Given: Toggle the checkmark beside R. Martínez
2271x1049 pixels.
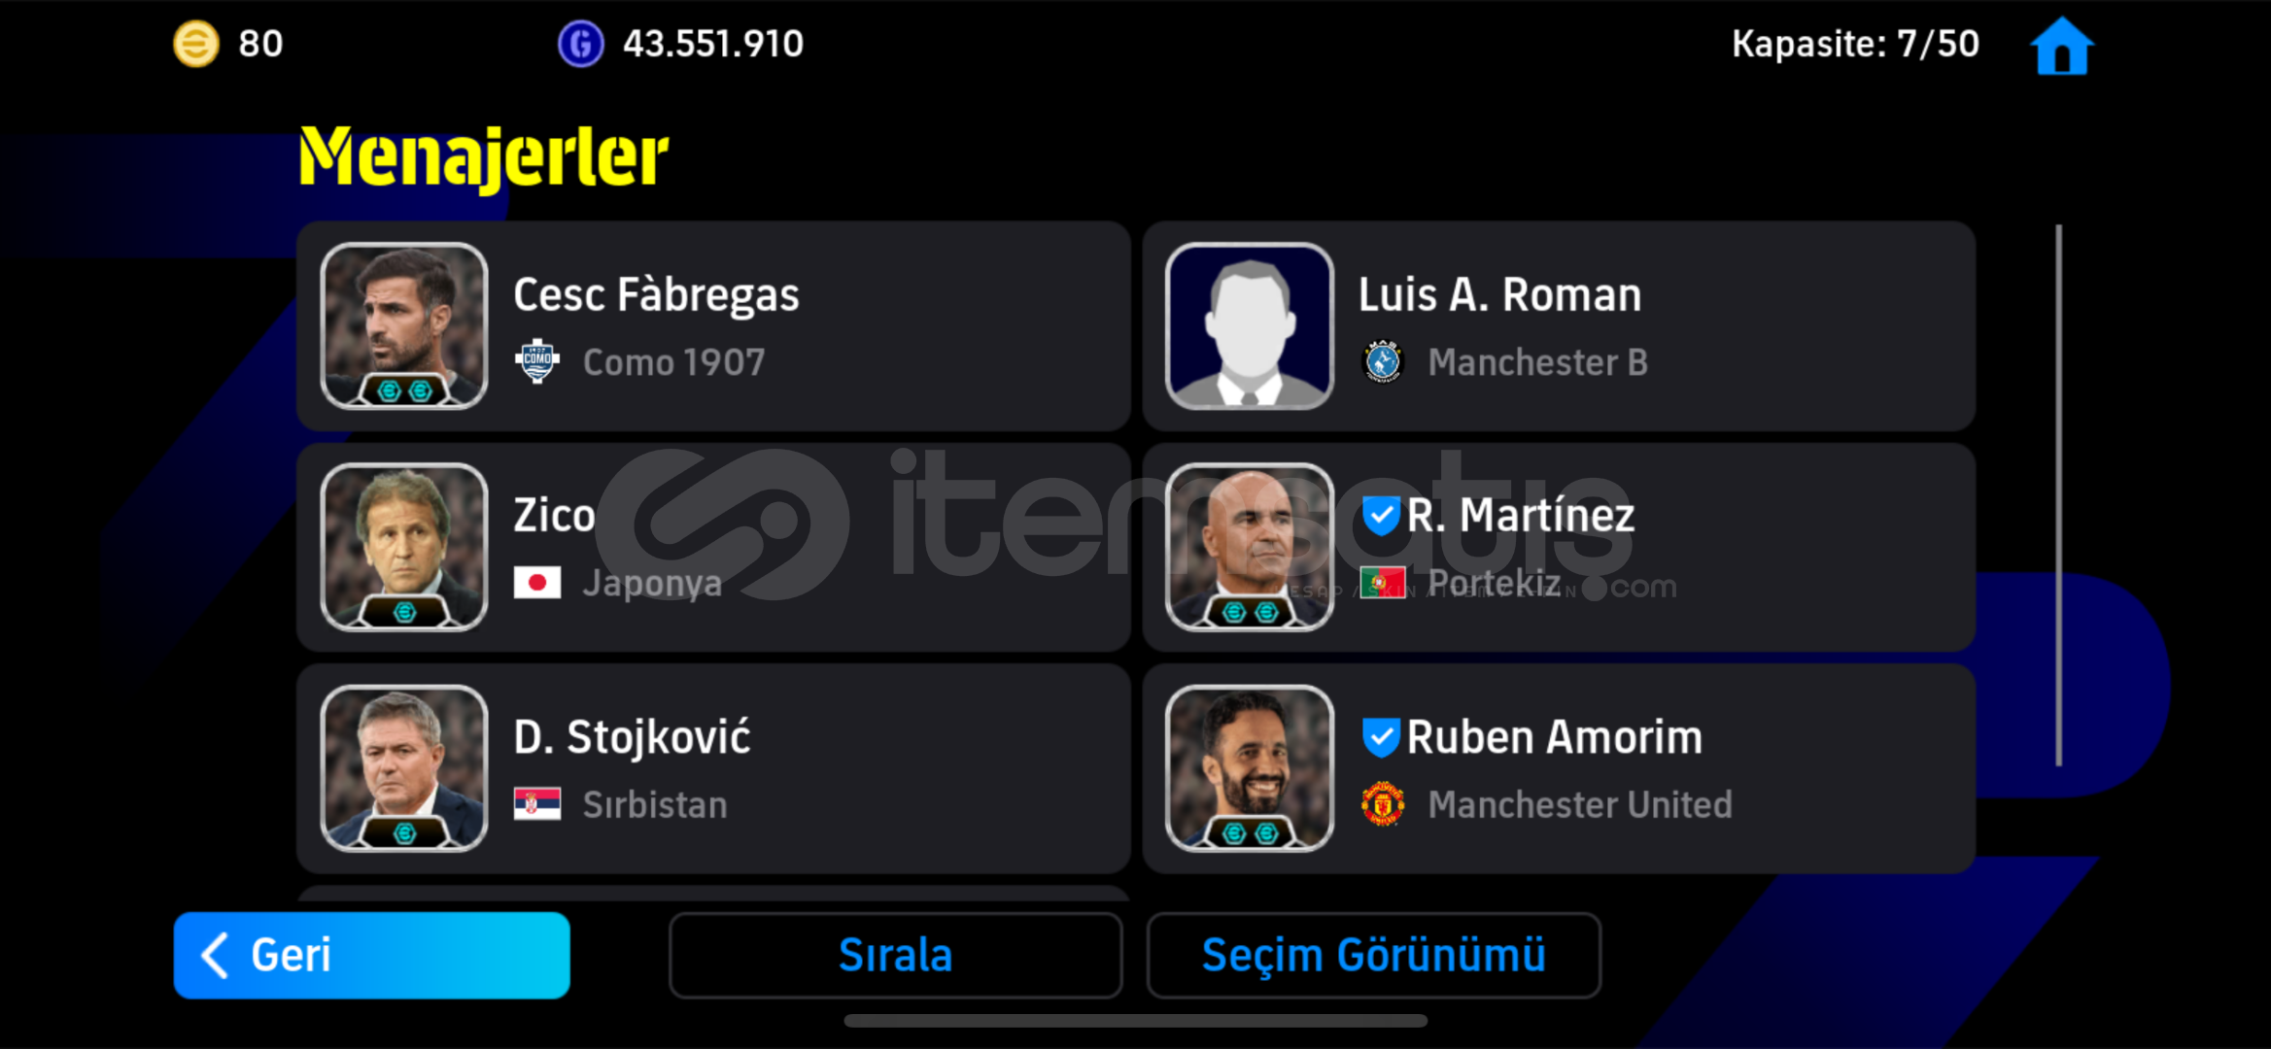Looking at the screenshot, I should coord(1380,516).
